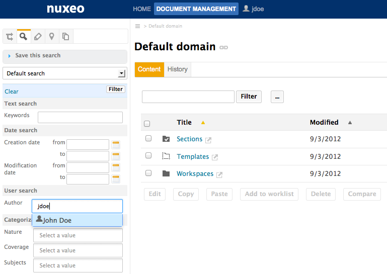Check the Sections row checkbox
The image size is (387, 274).
148,139
